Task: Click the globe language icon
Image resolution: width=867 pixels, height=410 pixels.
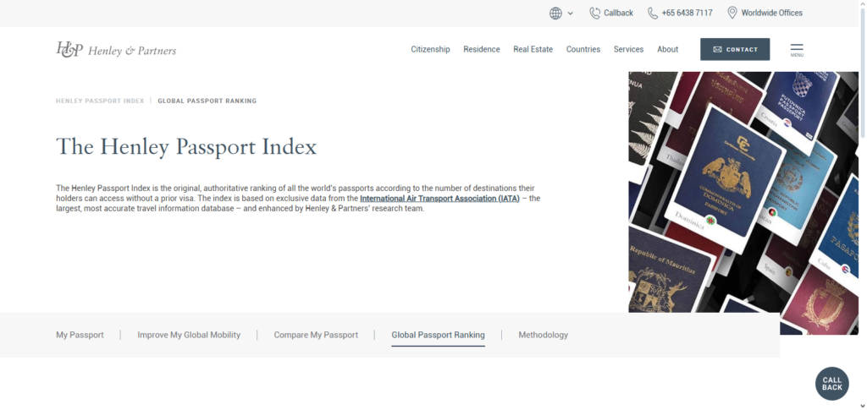Action: click(555, 14)
